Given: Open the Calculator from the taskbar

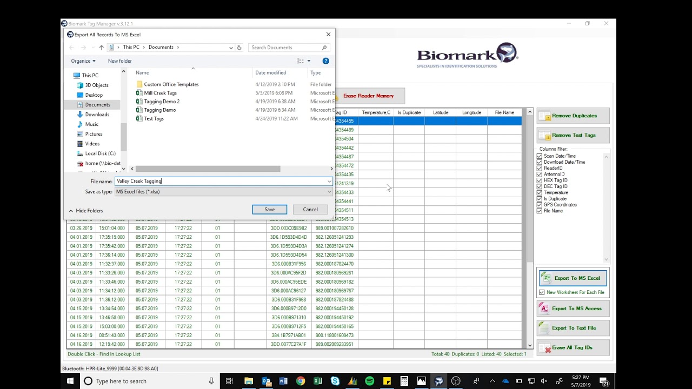Looking at the screenshot, I should pos(404,381).
